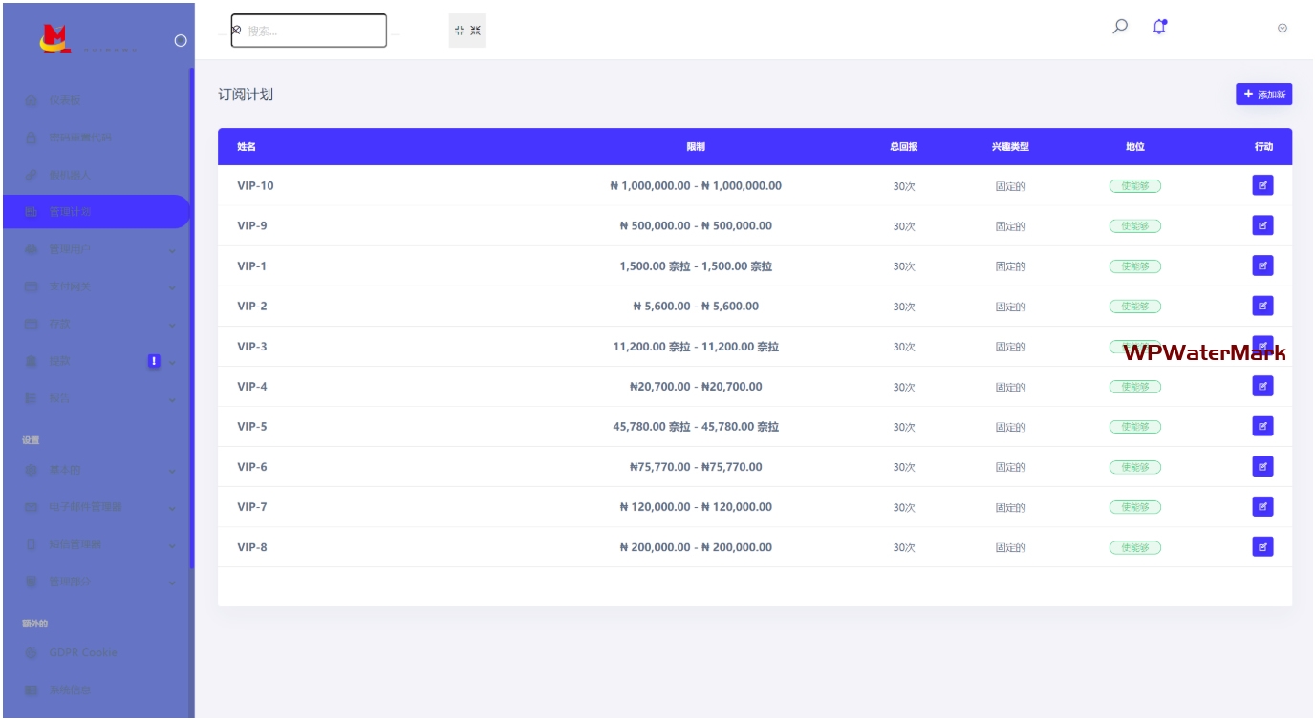Open the edit icon for VIP-2
The image size is (1315, 721).
coord(1262,306)
